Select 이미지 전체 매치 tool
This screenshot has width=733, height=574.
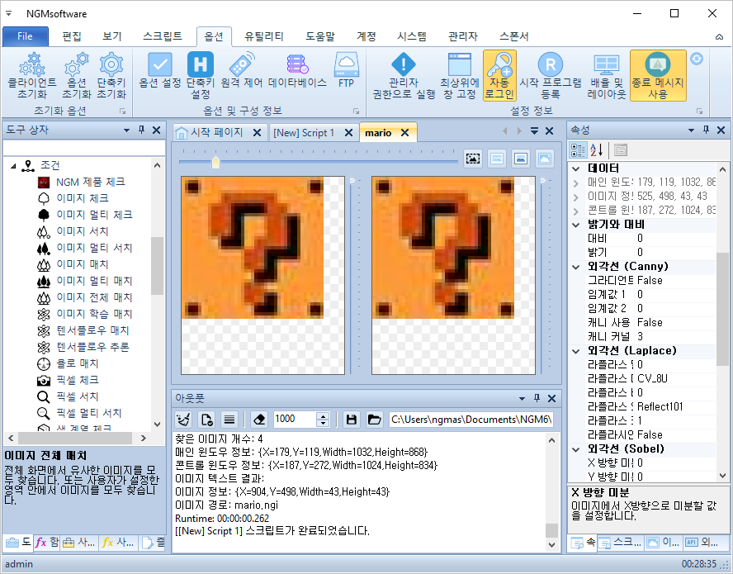point(94,297)
